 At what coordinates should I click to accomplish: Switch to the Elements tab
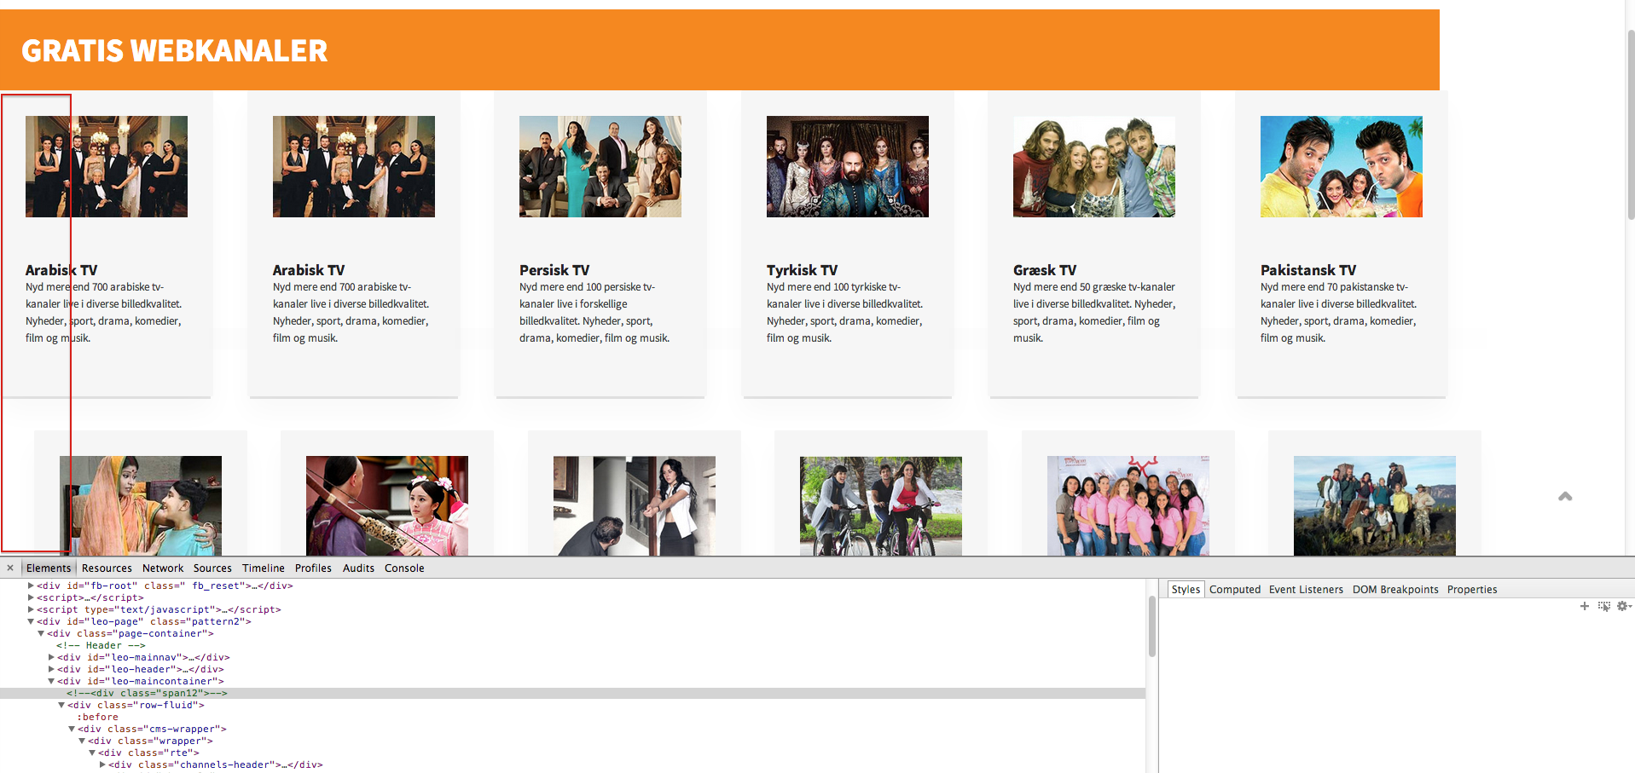(49, 568)
